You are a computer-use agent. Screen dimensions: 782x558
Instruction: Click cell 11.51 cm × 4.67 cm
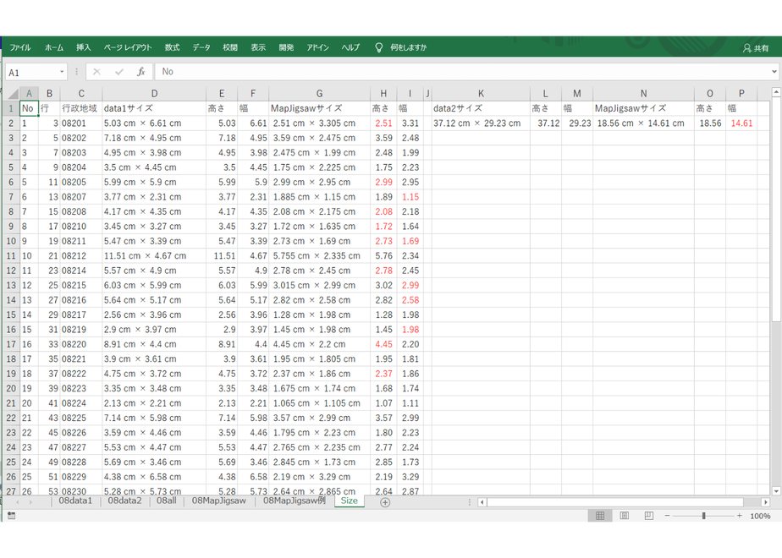click(x=154, y=255)
